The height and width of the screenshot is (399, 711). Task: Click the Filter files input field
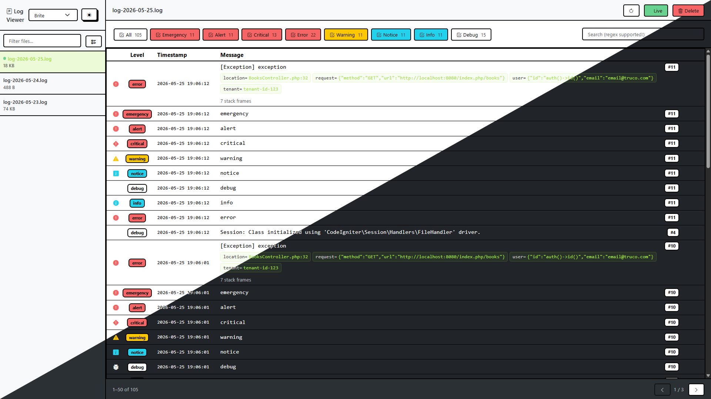(x=42, y=41)
